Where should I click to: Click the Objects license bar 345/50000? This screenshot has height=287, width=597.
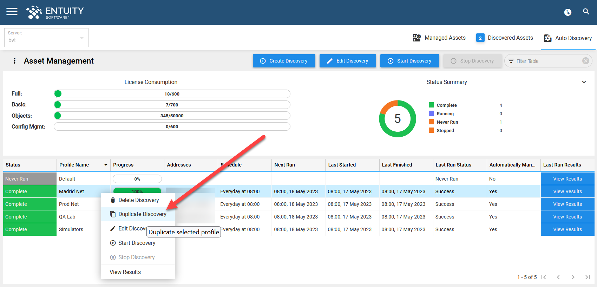[172, 116]
